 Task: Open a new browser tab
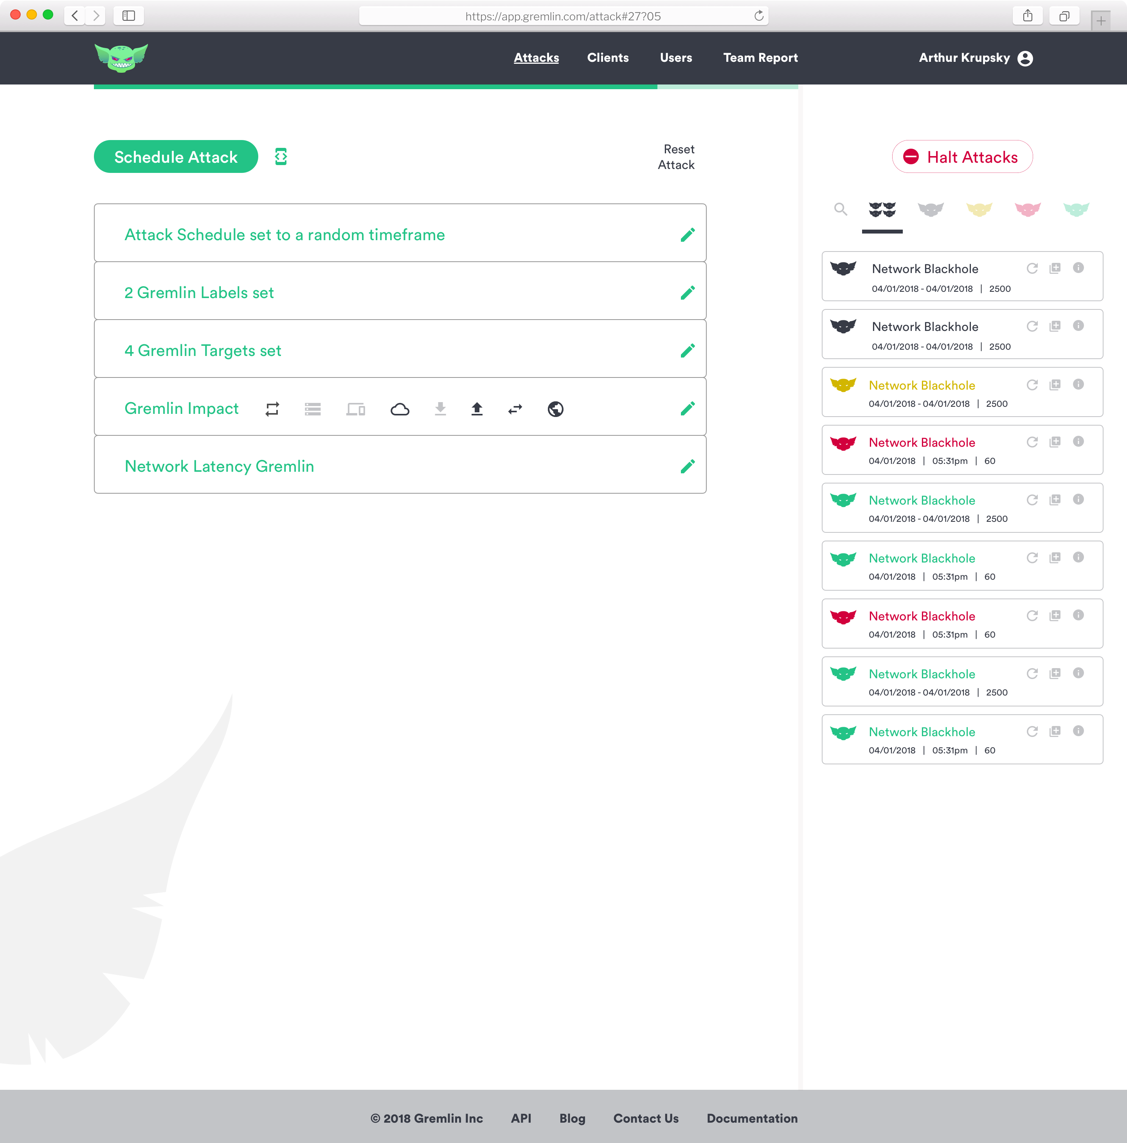coord(1101,21)
